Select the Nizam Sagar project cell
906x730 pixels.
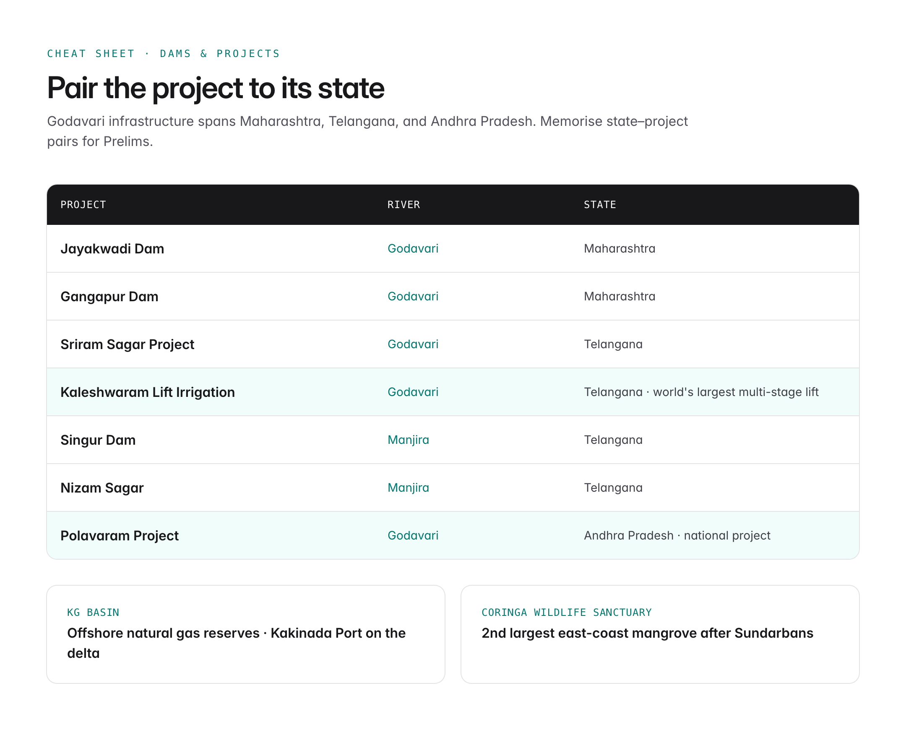click(102, 488)
